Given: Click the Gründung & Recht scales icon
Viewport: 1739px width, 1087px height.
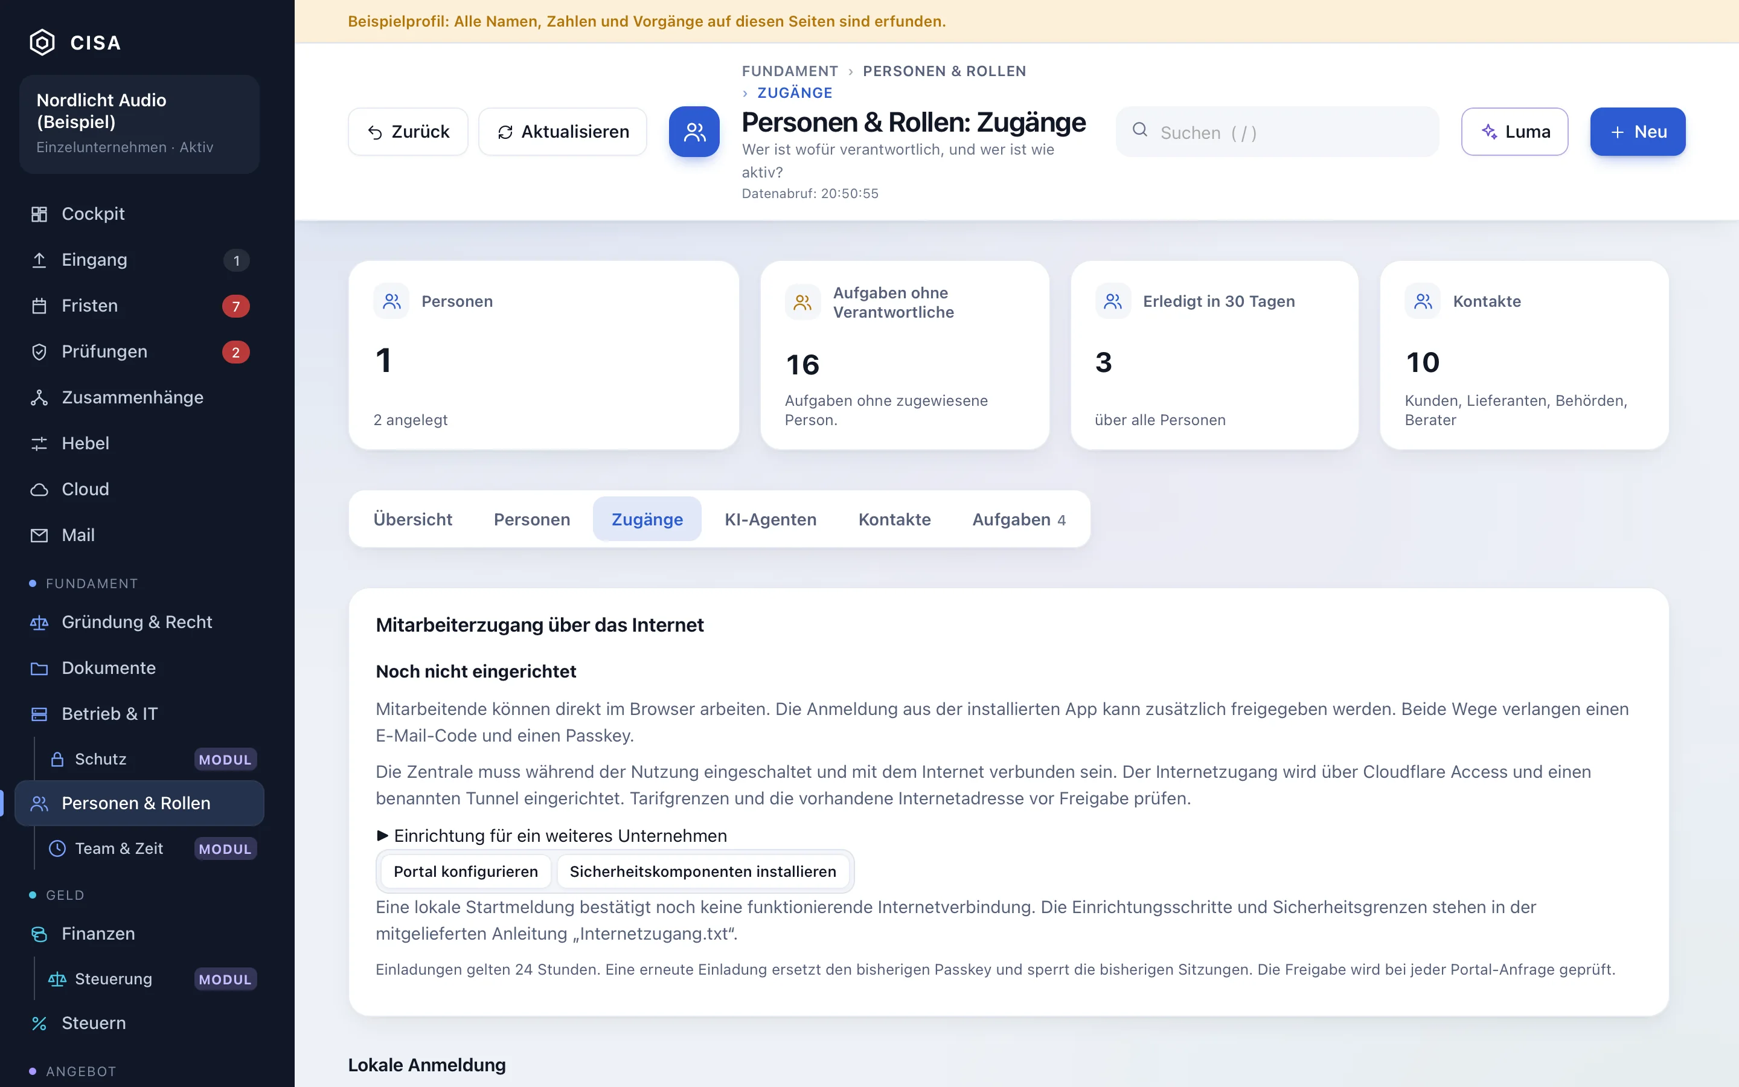Looking at the screenshot, I should click(x=39, y=623).
